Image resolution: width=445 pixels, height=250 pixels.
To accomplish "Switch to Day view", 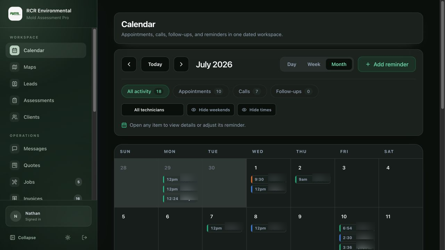I will click(292, 64).
